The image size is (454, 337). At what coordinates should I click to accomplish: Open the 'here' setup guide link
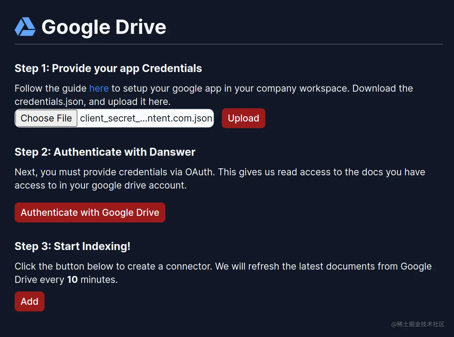click(x=99, y=88)
